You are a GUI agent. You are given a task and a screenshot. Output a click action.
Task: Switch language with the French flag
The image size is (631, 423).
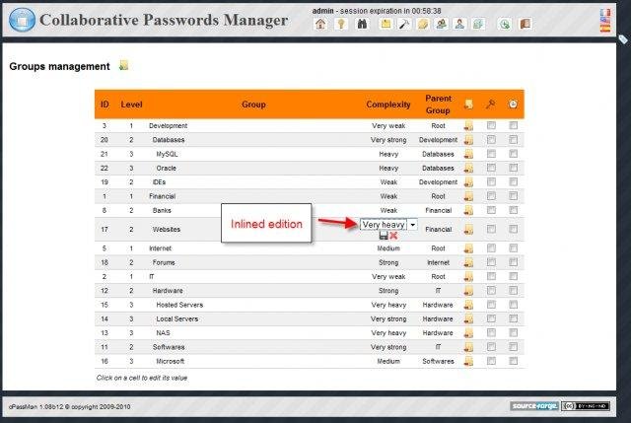click(604, 13)
